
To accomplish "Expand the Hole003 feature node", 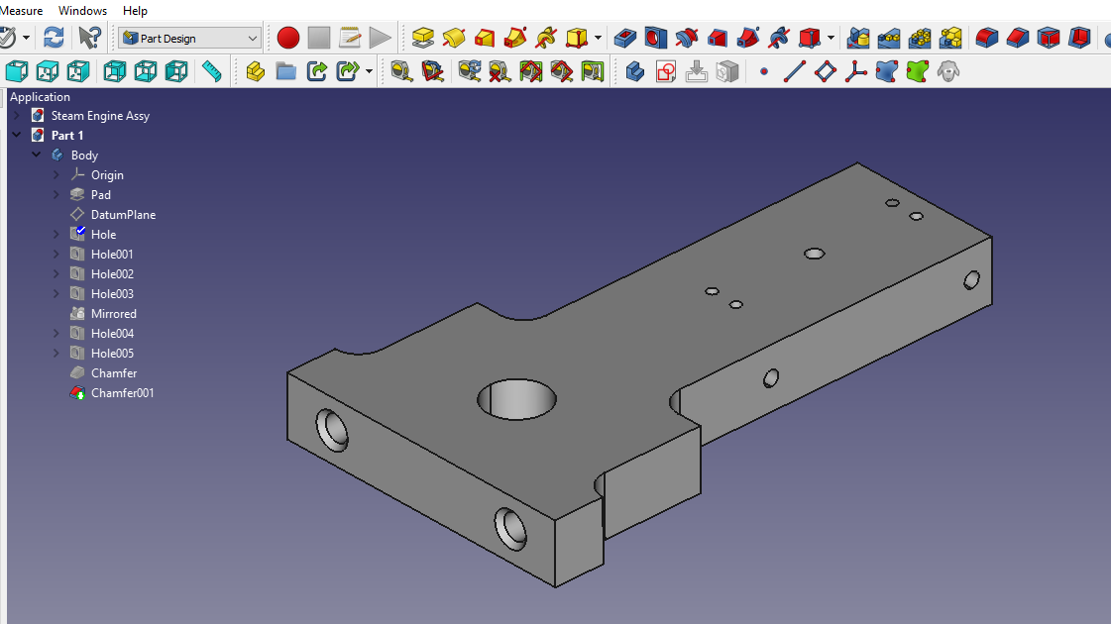I will point(56,294).
